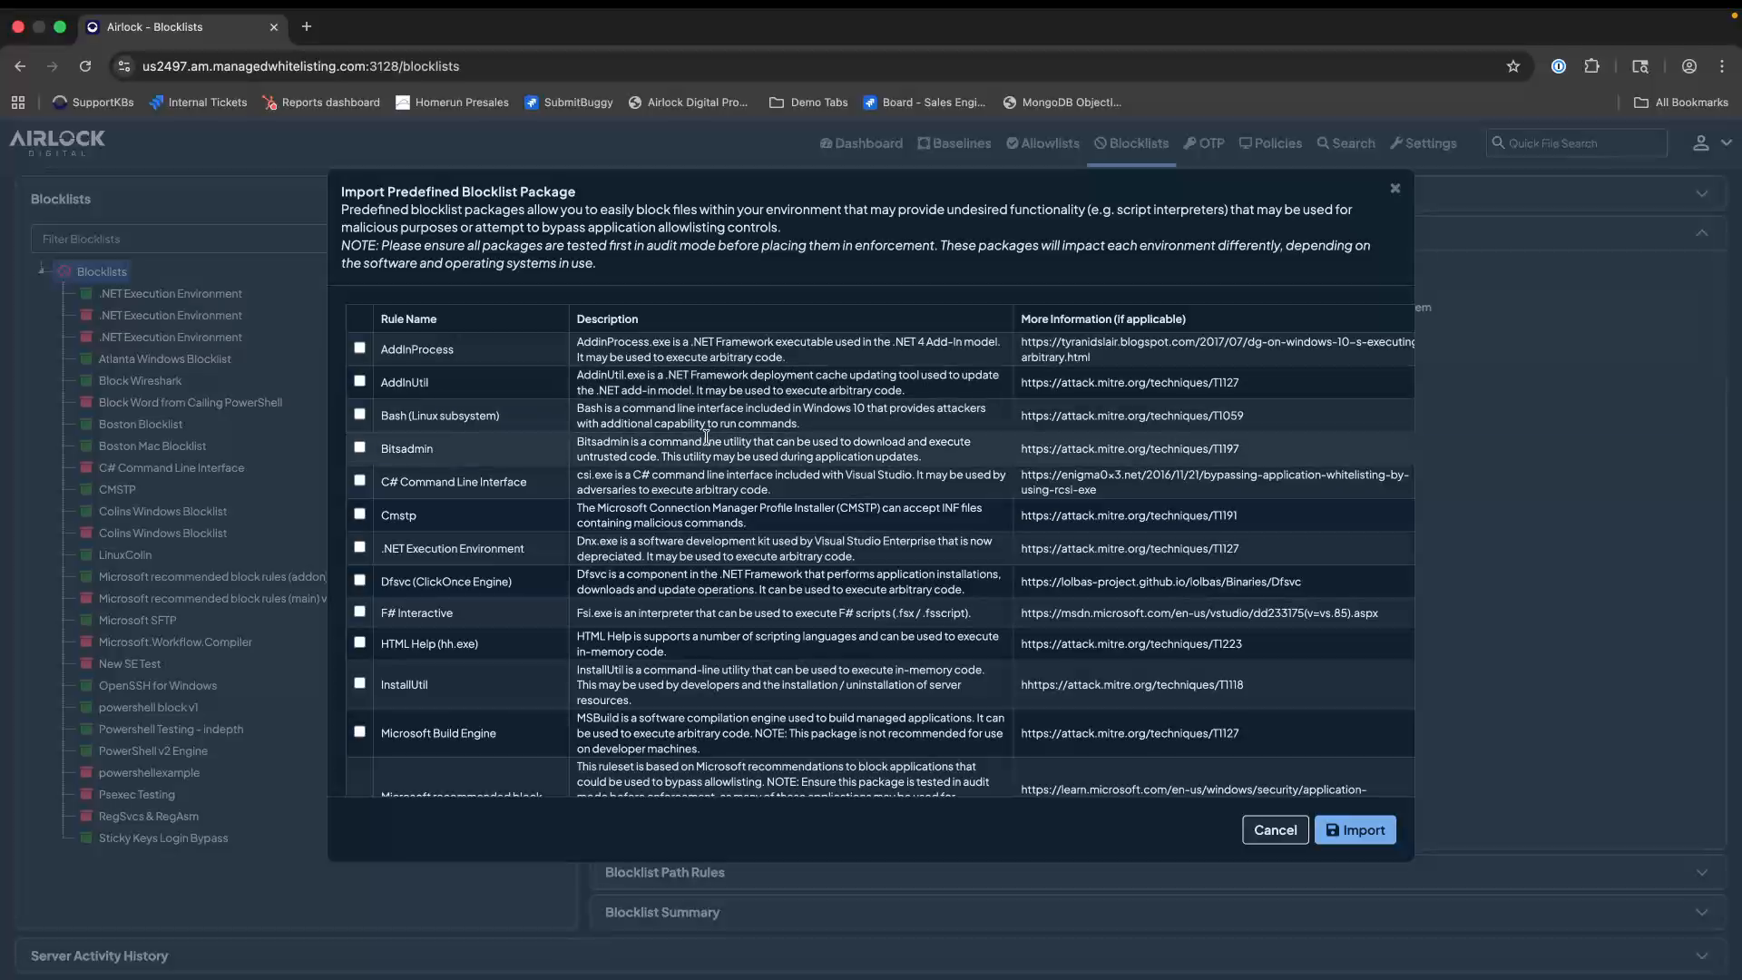Check the AddinProcess rule checkbox

pos(359,348)
